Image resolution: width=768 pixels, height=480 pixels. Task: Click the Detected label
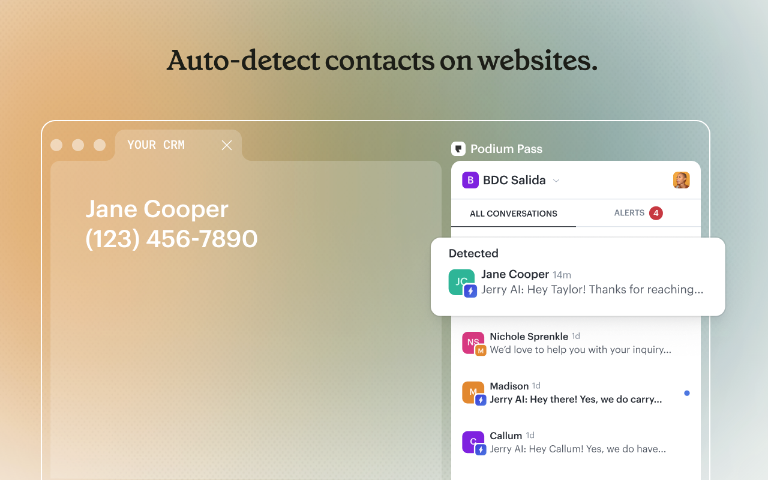pos(473,253)
